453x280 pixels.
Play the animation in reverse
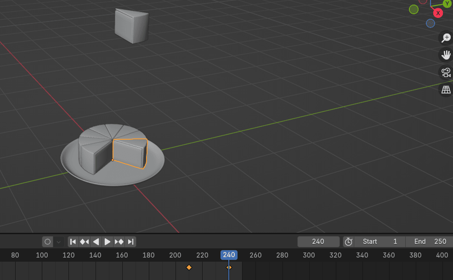pyautogui.click(x=96, y=242)
